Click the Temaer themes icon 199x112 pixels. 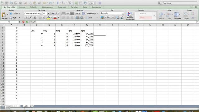[x=185, y=15]
